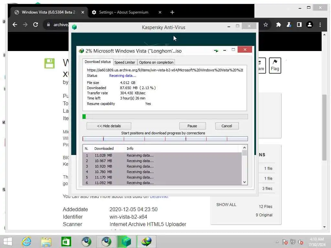
Task: Select connection row 2 with 10.967 MB
Action: click(162, 161)
